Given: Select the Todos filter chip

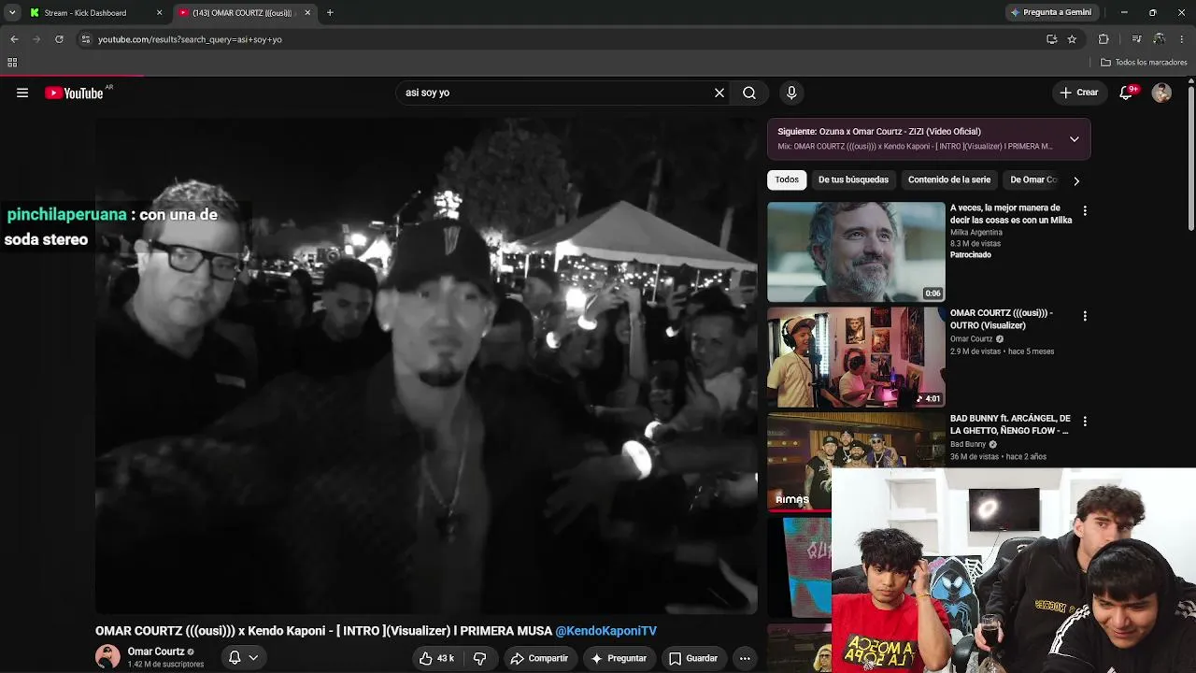Looking at the screenshot, I should 787,179.
